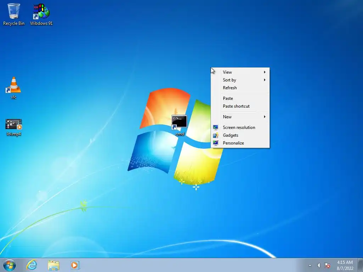Select the lol.mp4 video file
The image size is (363, 272).
point(13,127)
